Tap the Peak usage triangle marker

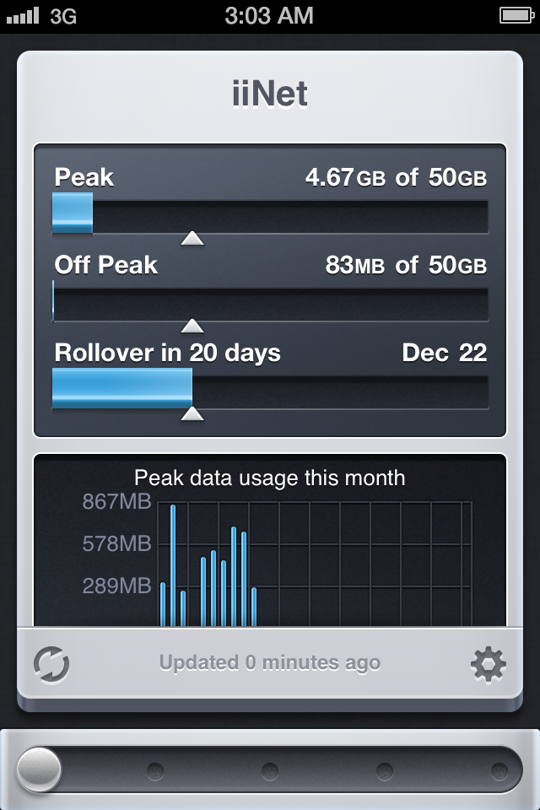192,238
